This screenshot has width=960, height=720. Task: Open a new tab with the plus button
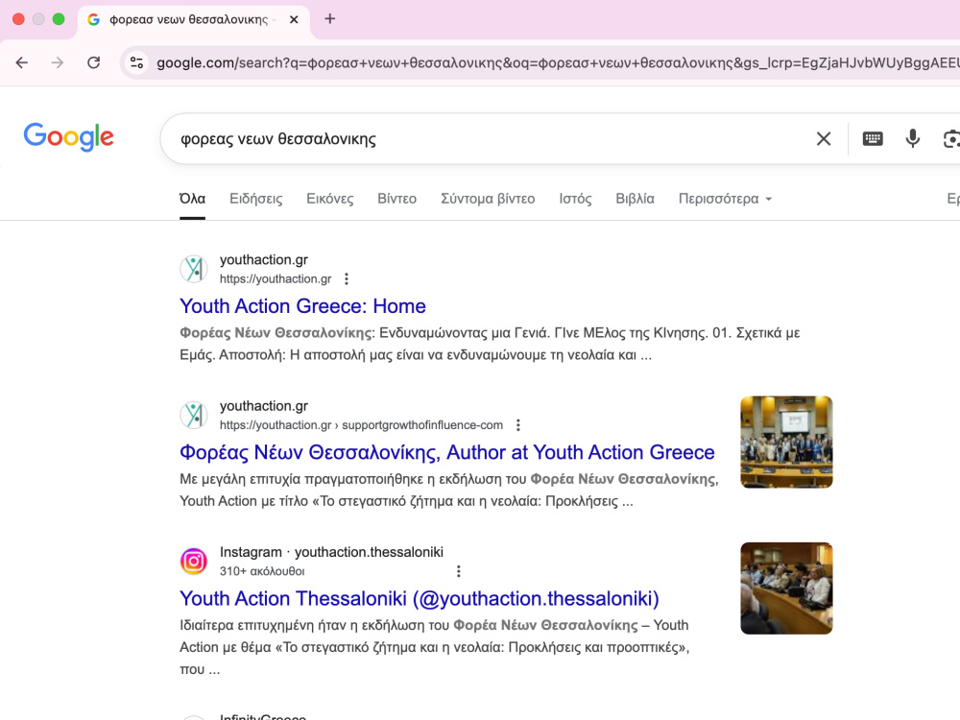tap(330, 19)
